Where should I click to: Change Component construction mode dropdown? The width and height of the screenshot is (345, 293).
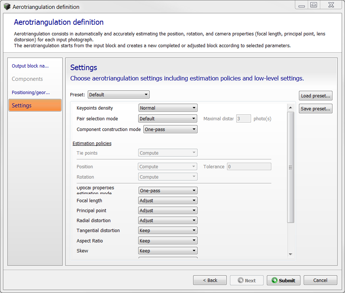point(170,130)
